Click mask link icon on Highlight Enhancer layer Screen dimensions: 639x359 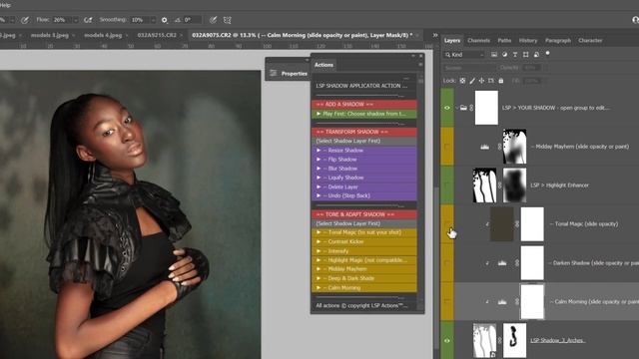point(499,185)
